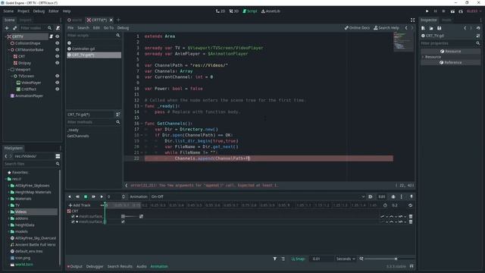Image resolution: width=485 pixels, height=273 pixels.
Task: Open object properties menu beside CRT_TV.gd
Action: click(478, 36)
